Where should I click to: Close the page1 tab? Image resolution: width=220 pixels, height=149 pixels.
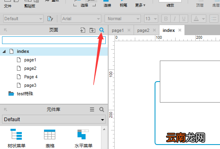pos(129,30)
